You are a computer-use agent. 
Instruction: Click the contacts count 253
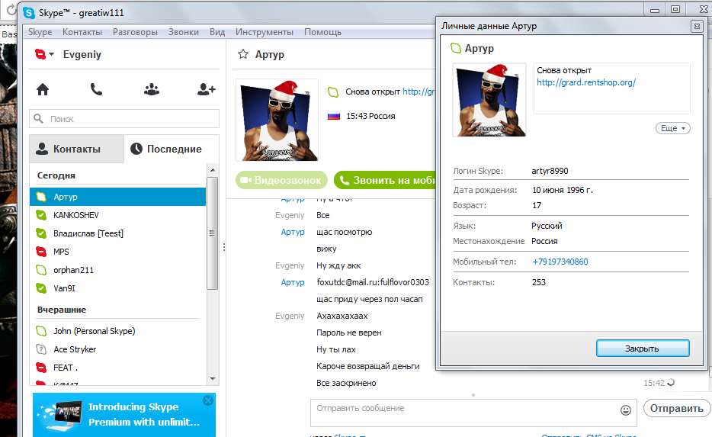coord(538,282)
